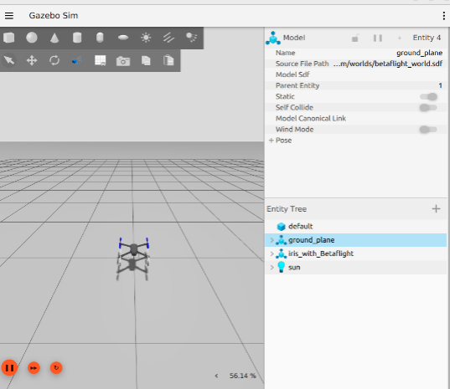This screenshot has width=450, height=389.
Task: Add a spot light
Action: tap(191, 38)
